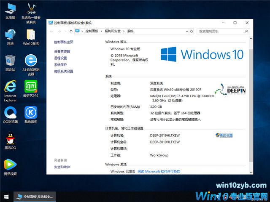Viewport: 270px width, 202px height.
Task: Open 设备管理器 link
Action: pos(62,51)
